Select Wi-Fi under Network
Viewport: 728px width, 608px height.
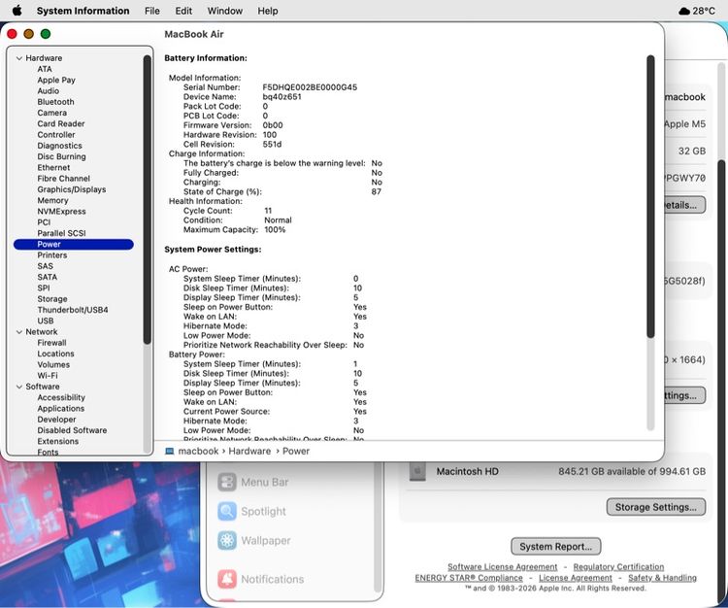click(x=48, y=375)
